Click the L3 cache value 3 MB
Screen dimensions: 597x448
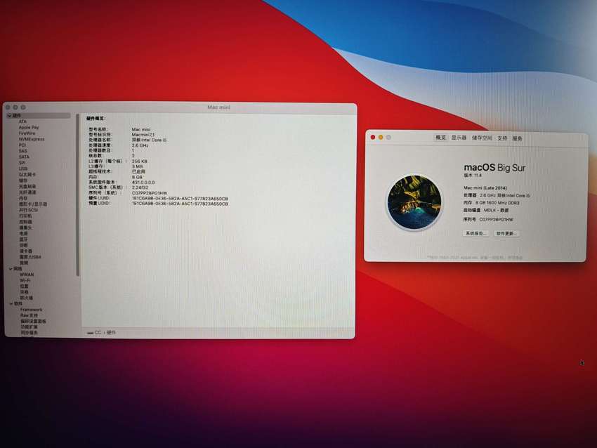coord(138,166)
